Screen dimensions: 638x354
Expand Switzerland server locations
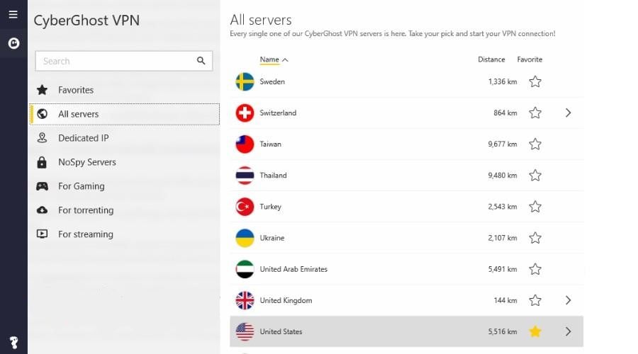click(569, 113)
